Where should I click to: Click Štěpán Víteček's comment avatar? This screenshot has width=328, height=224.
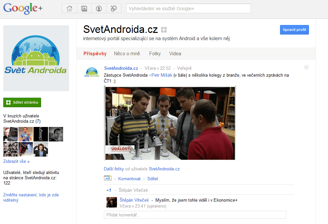pos(112,202)
